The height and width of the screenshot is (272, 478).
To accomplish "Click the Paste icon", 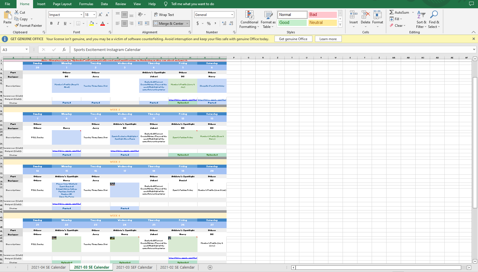I will (8, 15).
